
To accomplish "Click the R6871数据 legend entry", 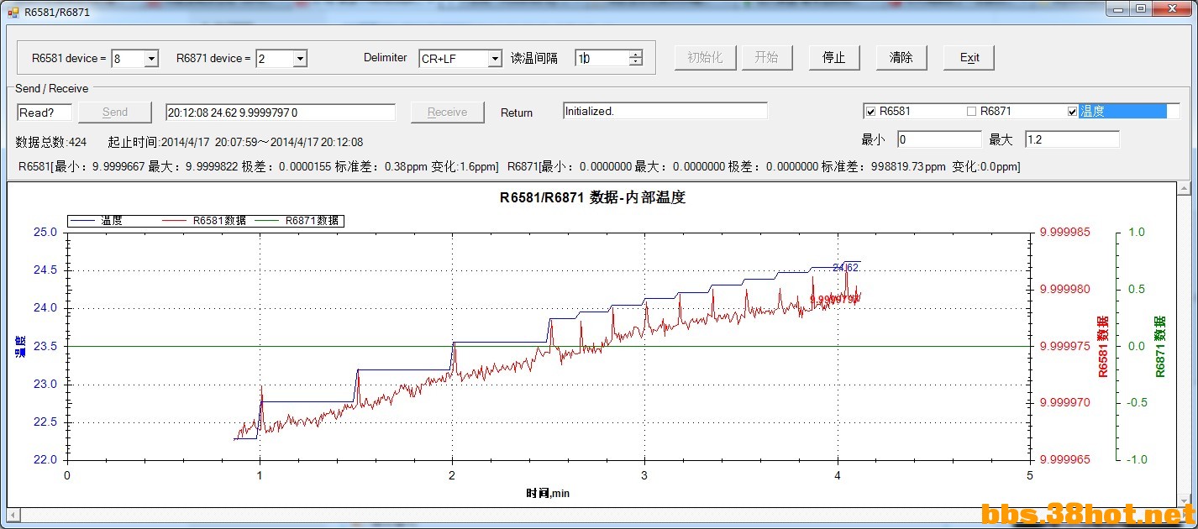I will pos(296,221).
